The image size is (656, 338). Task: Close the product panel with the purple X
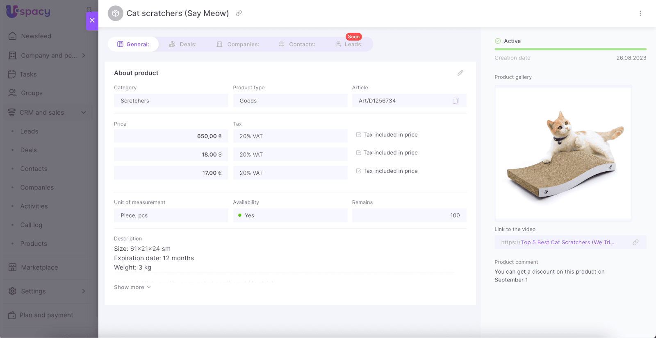(92, 20)
